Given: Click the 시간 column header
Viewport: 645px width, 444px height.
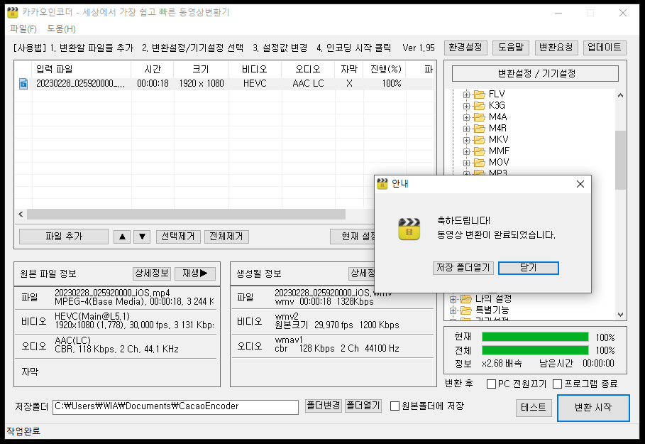Looking at the screenshot, I should tap(153, 69).
